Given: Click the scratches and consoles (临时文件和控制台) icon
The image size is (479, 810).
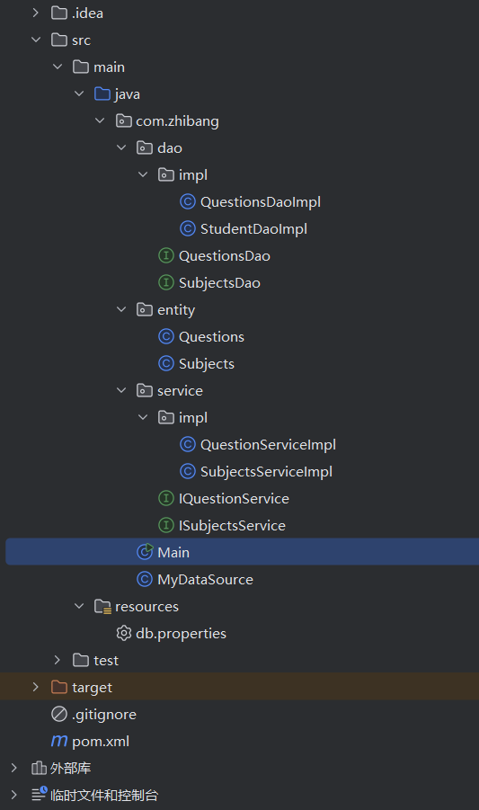Looking at the screenshot, I should click(x=39, y=794).
